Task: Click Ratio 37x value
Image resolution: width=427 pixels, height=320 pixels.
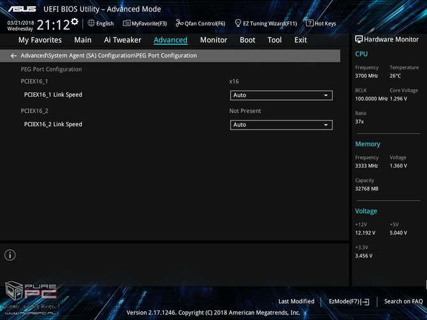Action: click(x=359, y=122)
